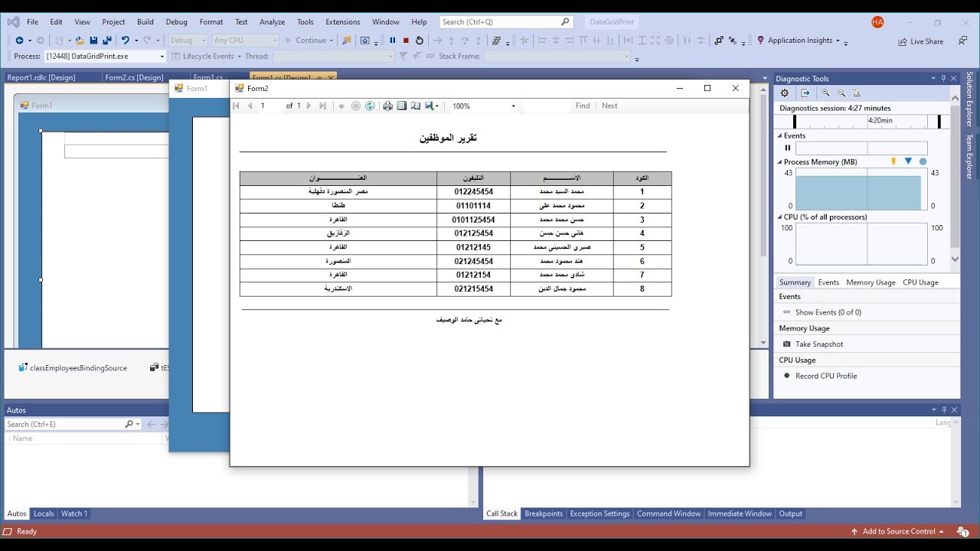Image resolution: width=980 pixels, height=551 pixels.
Task: Collapse the Process Memory graph section
Action: (780, 162)
